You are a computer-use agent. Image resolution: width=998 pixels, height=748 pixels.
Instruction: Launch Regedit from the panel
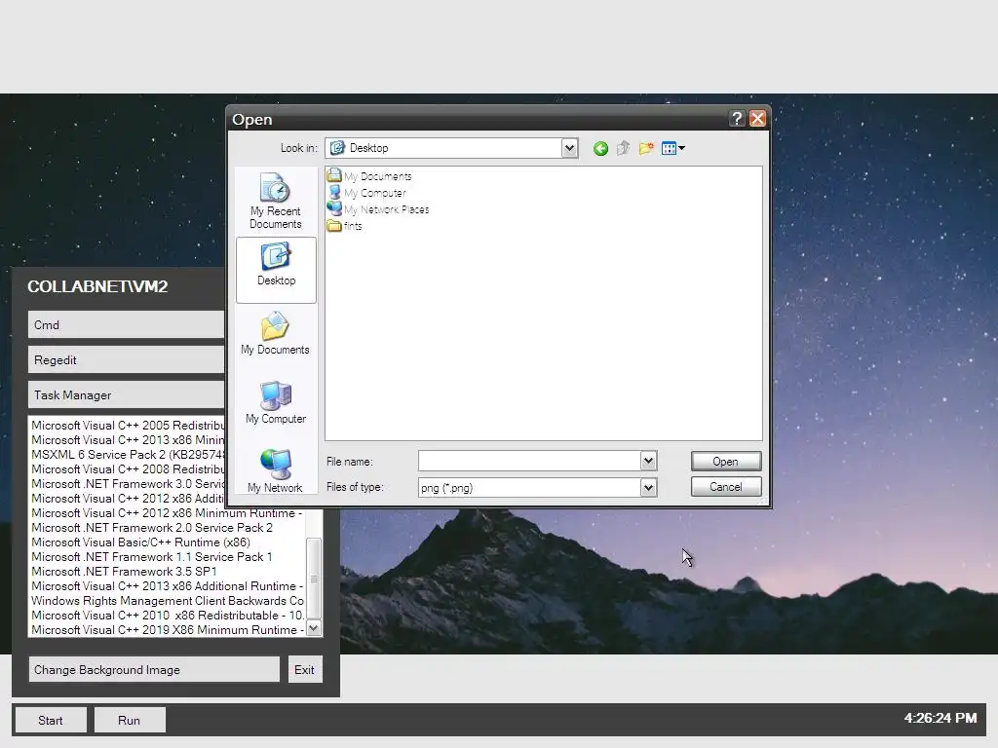(126, 360)
